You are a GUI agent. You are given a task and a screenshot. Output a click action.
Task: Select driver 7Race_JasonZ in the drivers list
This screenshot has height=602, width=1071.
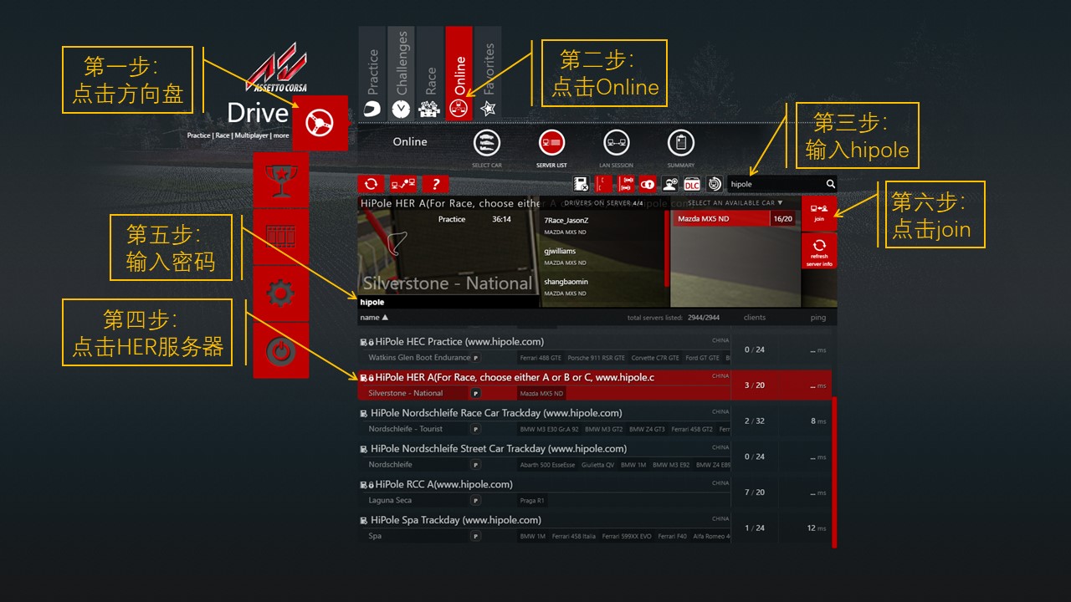coord(602,225)
